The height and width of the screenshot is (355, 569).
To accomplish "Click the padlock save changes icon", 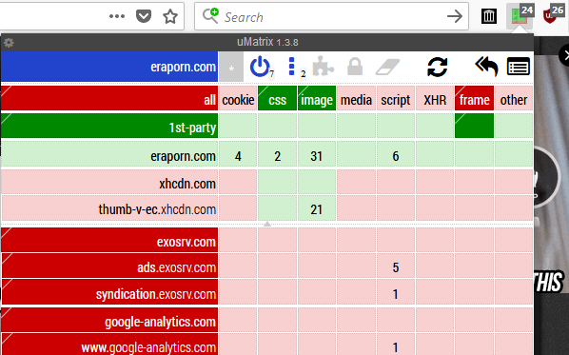I will (355, 67).
